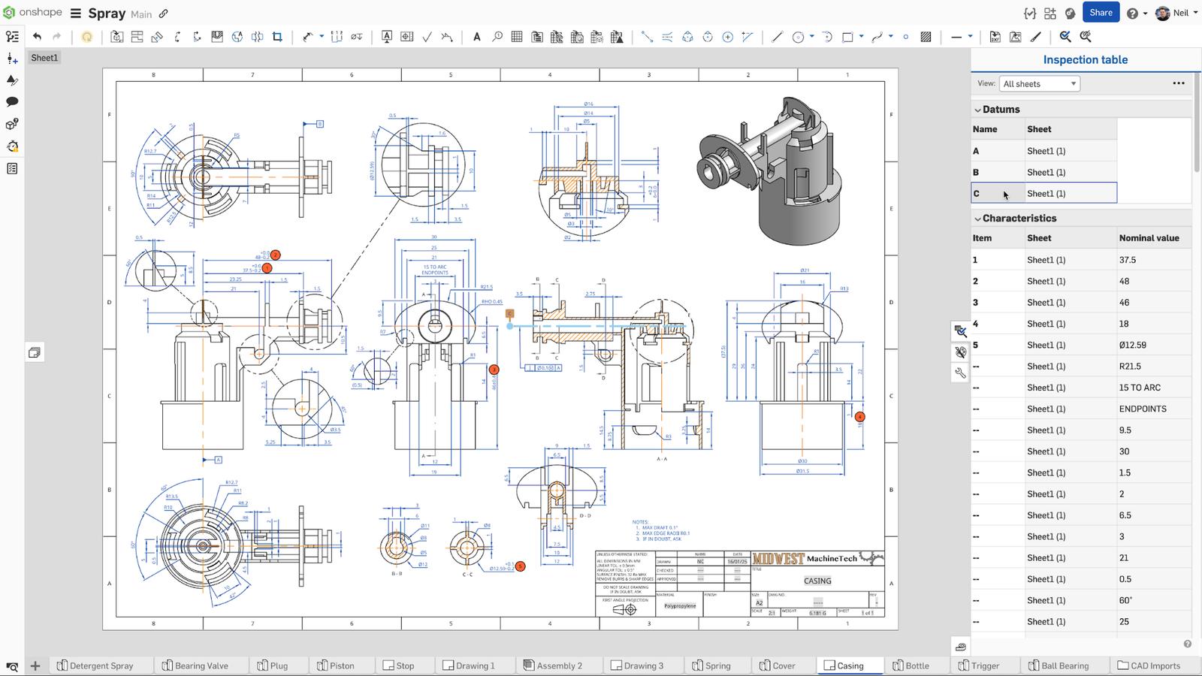This screenshot has height=676, width=1202.
Task: Create a new tab with the plus button
Action: [x=35, y=665]
